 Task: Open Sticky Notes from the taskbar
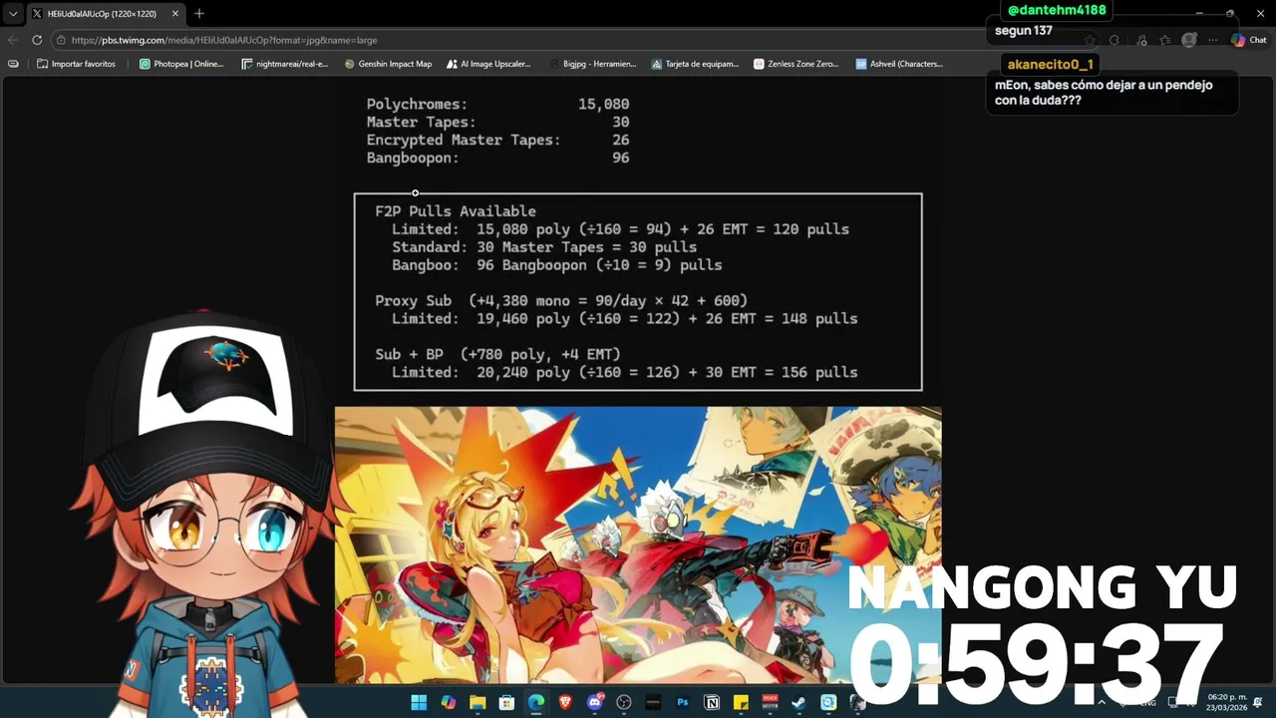pyautogui.click(x=741, y=703)
